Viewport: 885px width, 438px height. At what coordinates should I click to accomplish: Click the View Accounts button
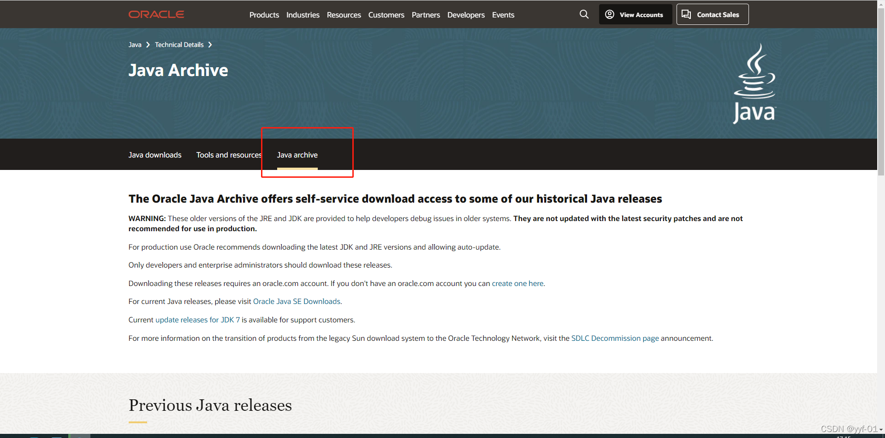(x=635, y=14)
